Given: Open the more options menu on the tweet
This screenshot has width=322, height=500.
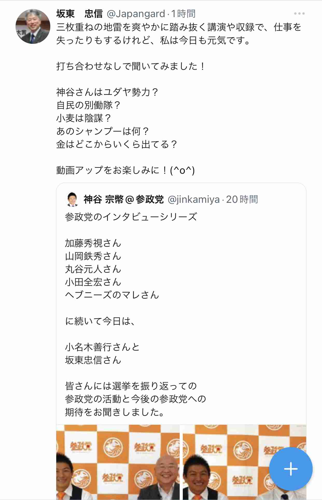Looking at the screenshot, I should point(299,12).
